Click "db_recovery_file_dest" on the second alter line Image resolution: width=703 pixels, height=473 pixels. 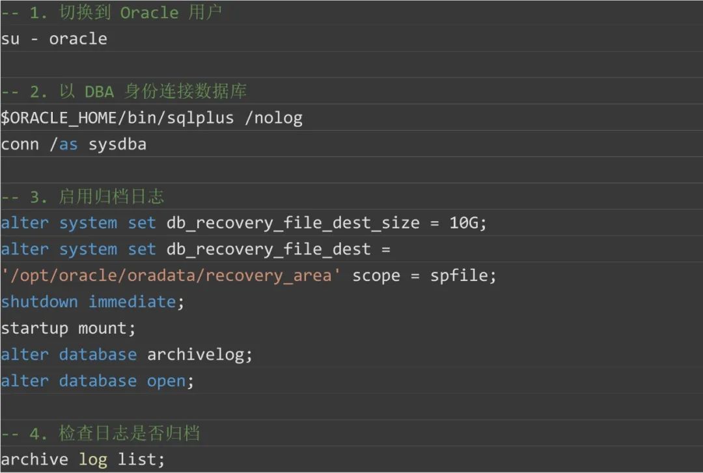(268, 249)
